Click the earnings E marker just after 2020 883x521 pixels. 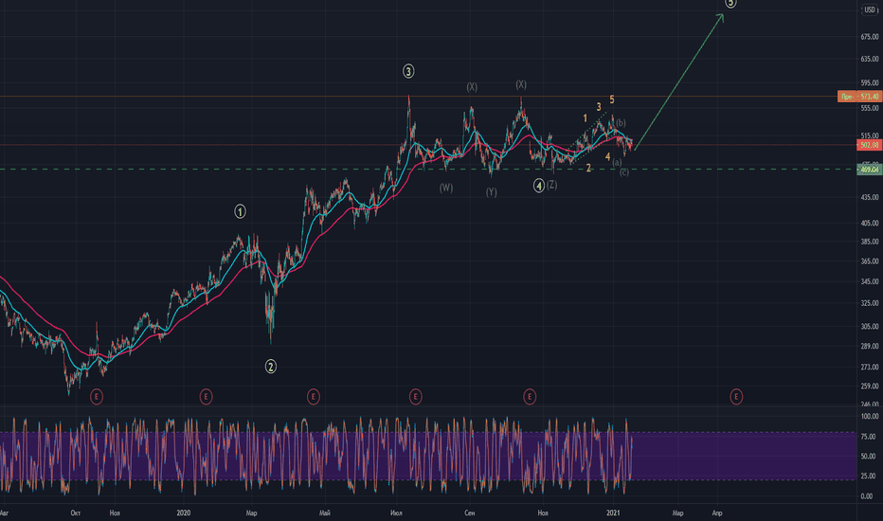[x=206, y=397]
